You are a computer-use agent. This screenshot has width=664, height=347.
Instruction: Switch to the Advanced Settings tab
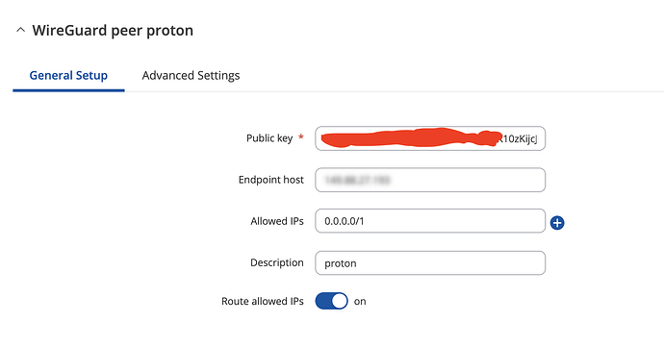pyautogui.click(x=191, y=75)
